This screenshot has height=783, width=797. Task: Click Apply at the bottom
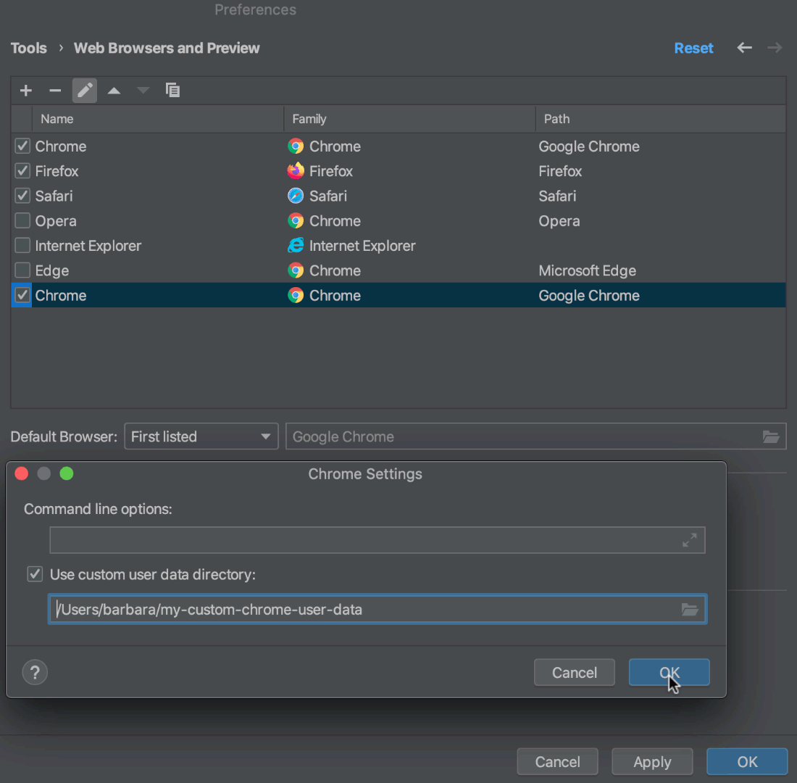[651, 761]
